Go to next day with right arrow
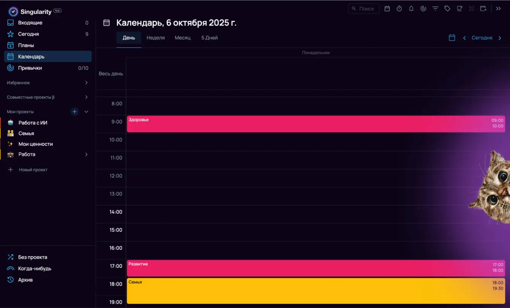The image size is (510, 308). (500, 38)
